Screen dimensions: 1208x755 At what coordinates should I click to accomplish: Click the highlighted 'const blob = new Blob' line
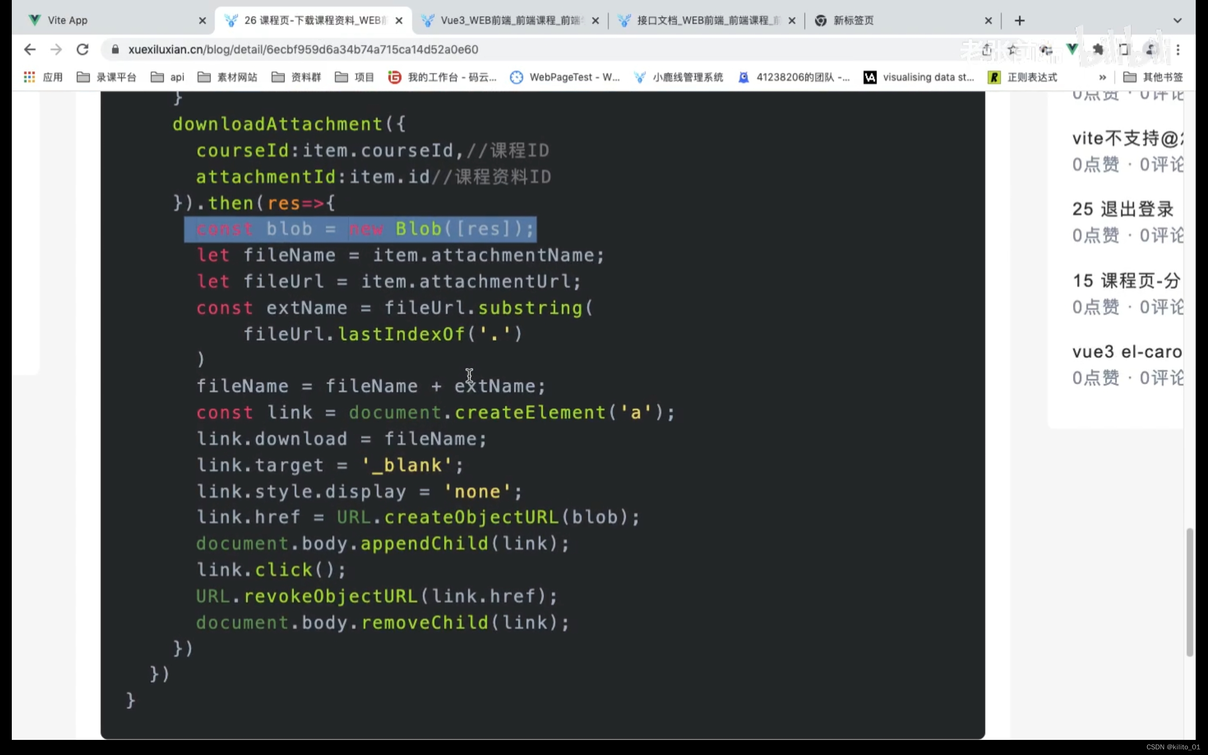(361, 229)
